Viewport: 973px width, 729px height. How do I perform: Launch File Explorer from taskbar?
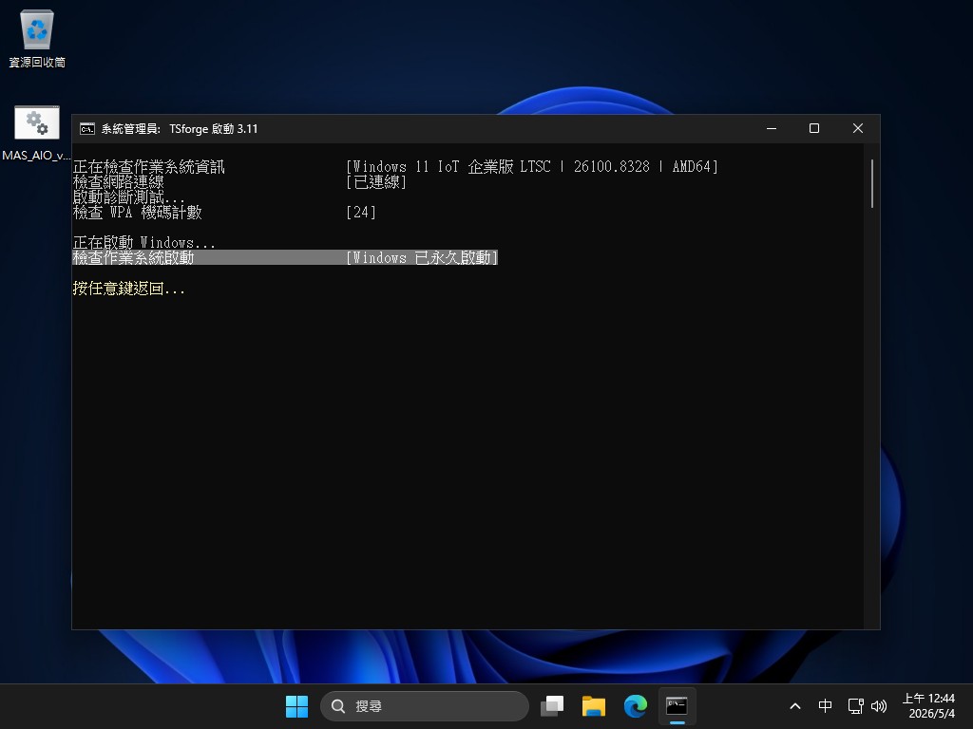pos(593,706)
